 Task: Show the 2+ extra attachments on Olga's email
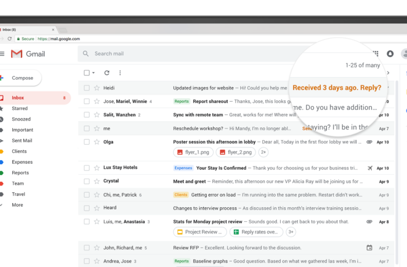pos(263,152)
